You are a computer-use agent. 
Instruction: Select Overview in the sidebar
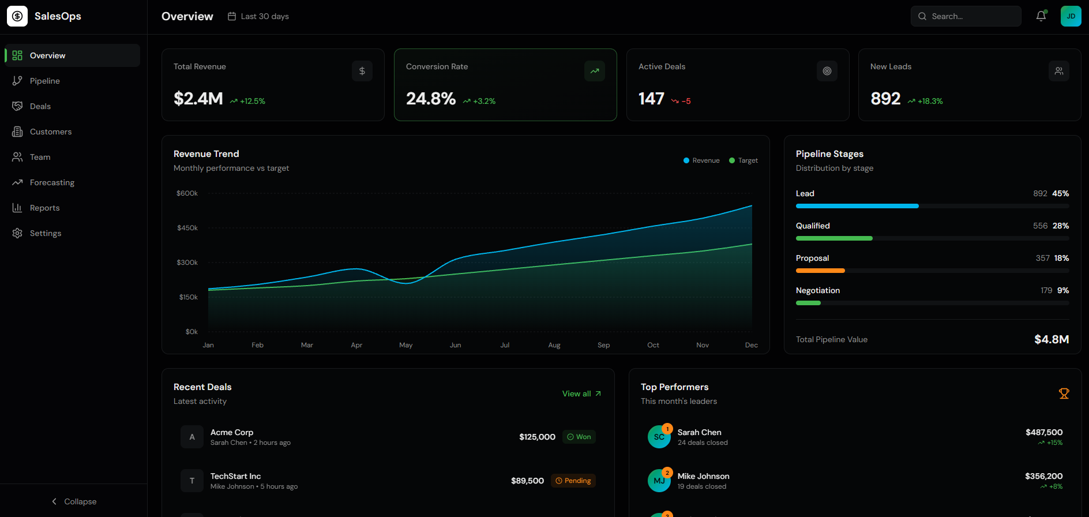[x=73, y=55]
